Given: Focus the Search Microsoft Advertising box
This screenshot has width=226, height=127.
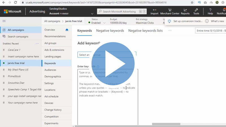Looking at the screenshot, I should 122,11.
